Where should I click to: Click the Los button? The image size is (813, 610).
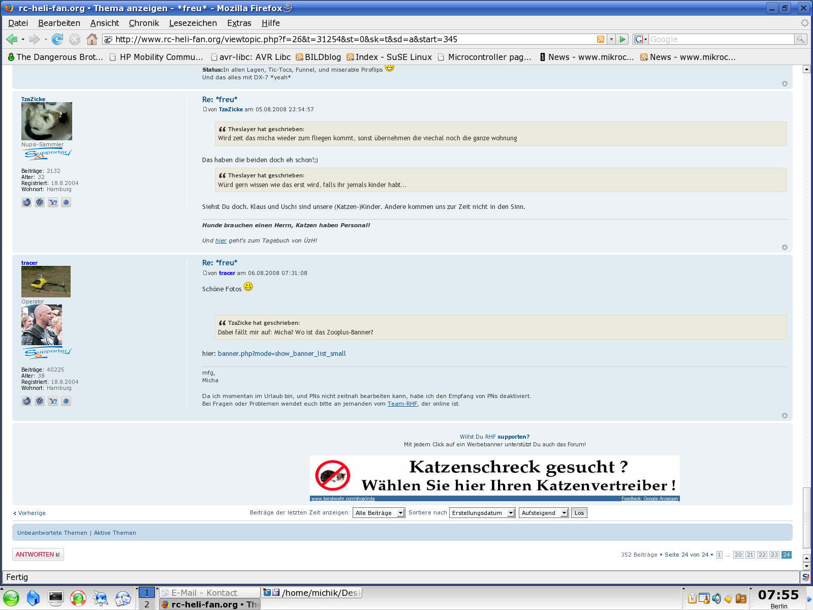[x=579, y=513]
